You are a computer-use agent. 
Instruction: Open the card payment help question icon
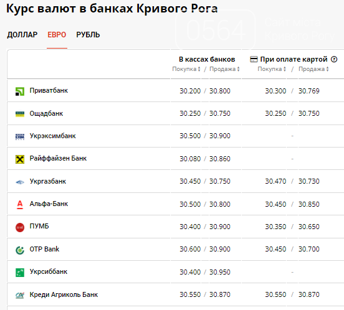pos(334,59)
